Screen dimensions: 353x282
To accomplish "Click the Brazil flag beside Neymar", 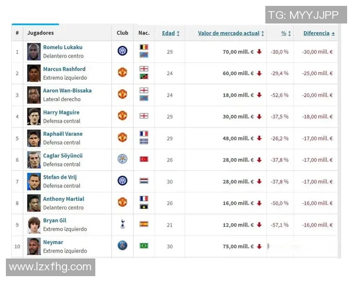I will click(x=144, y=246).
